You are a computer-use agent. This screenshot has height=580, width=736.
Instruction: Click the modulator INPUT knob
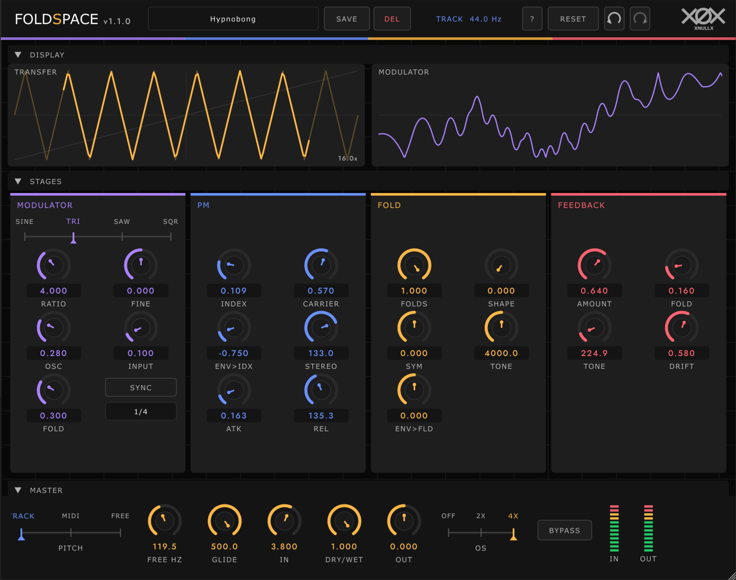(x=141, y=328)
